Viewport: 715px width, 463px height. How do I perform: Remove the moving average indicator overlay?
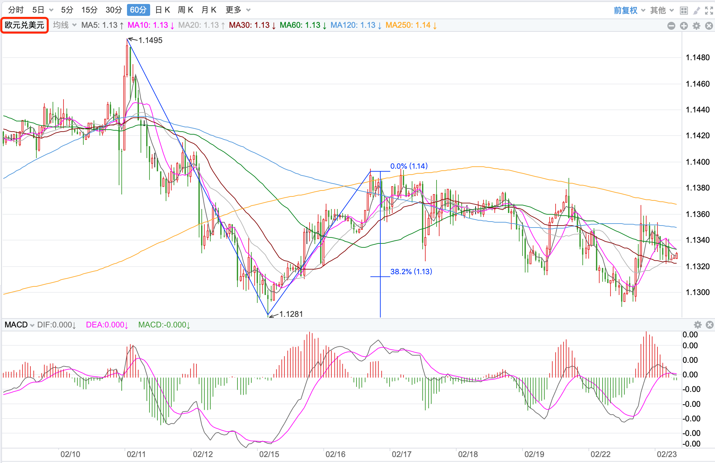point(709,26)
